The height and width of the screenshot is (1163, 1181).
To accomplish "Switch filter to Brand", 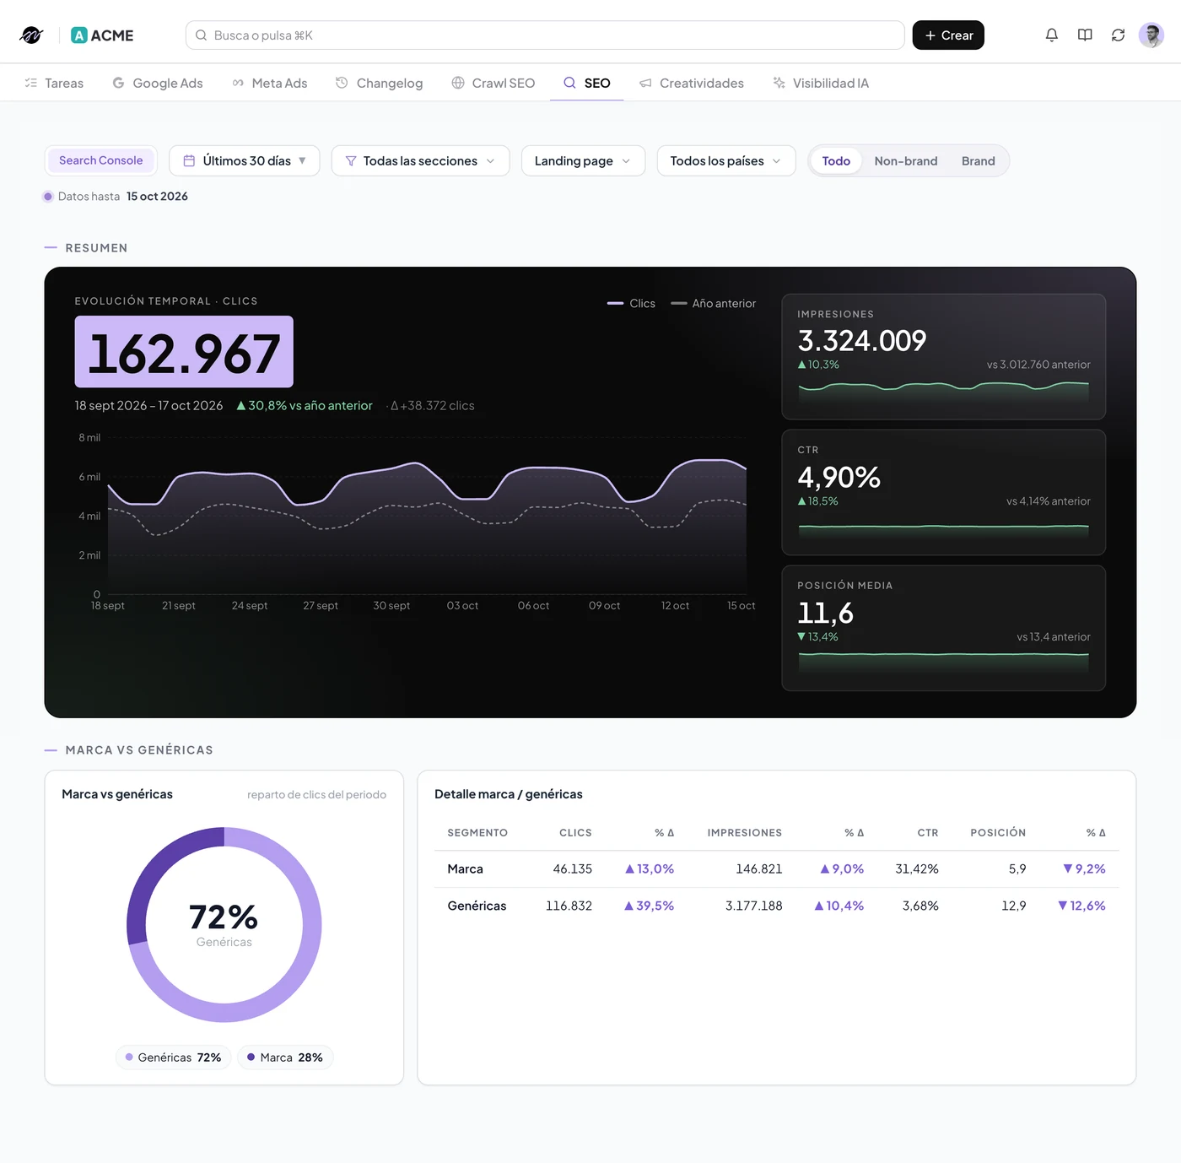I will click(979, 160).
